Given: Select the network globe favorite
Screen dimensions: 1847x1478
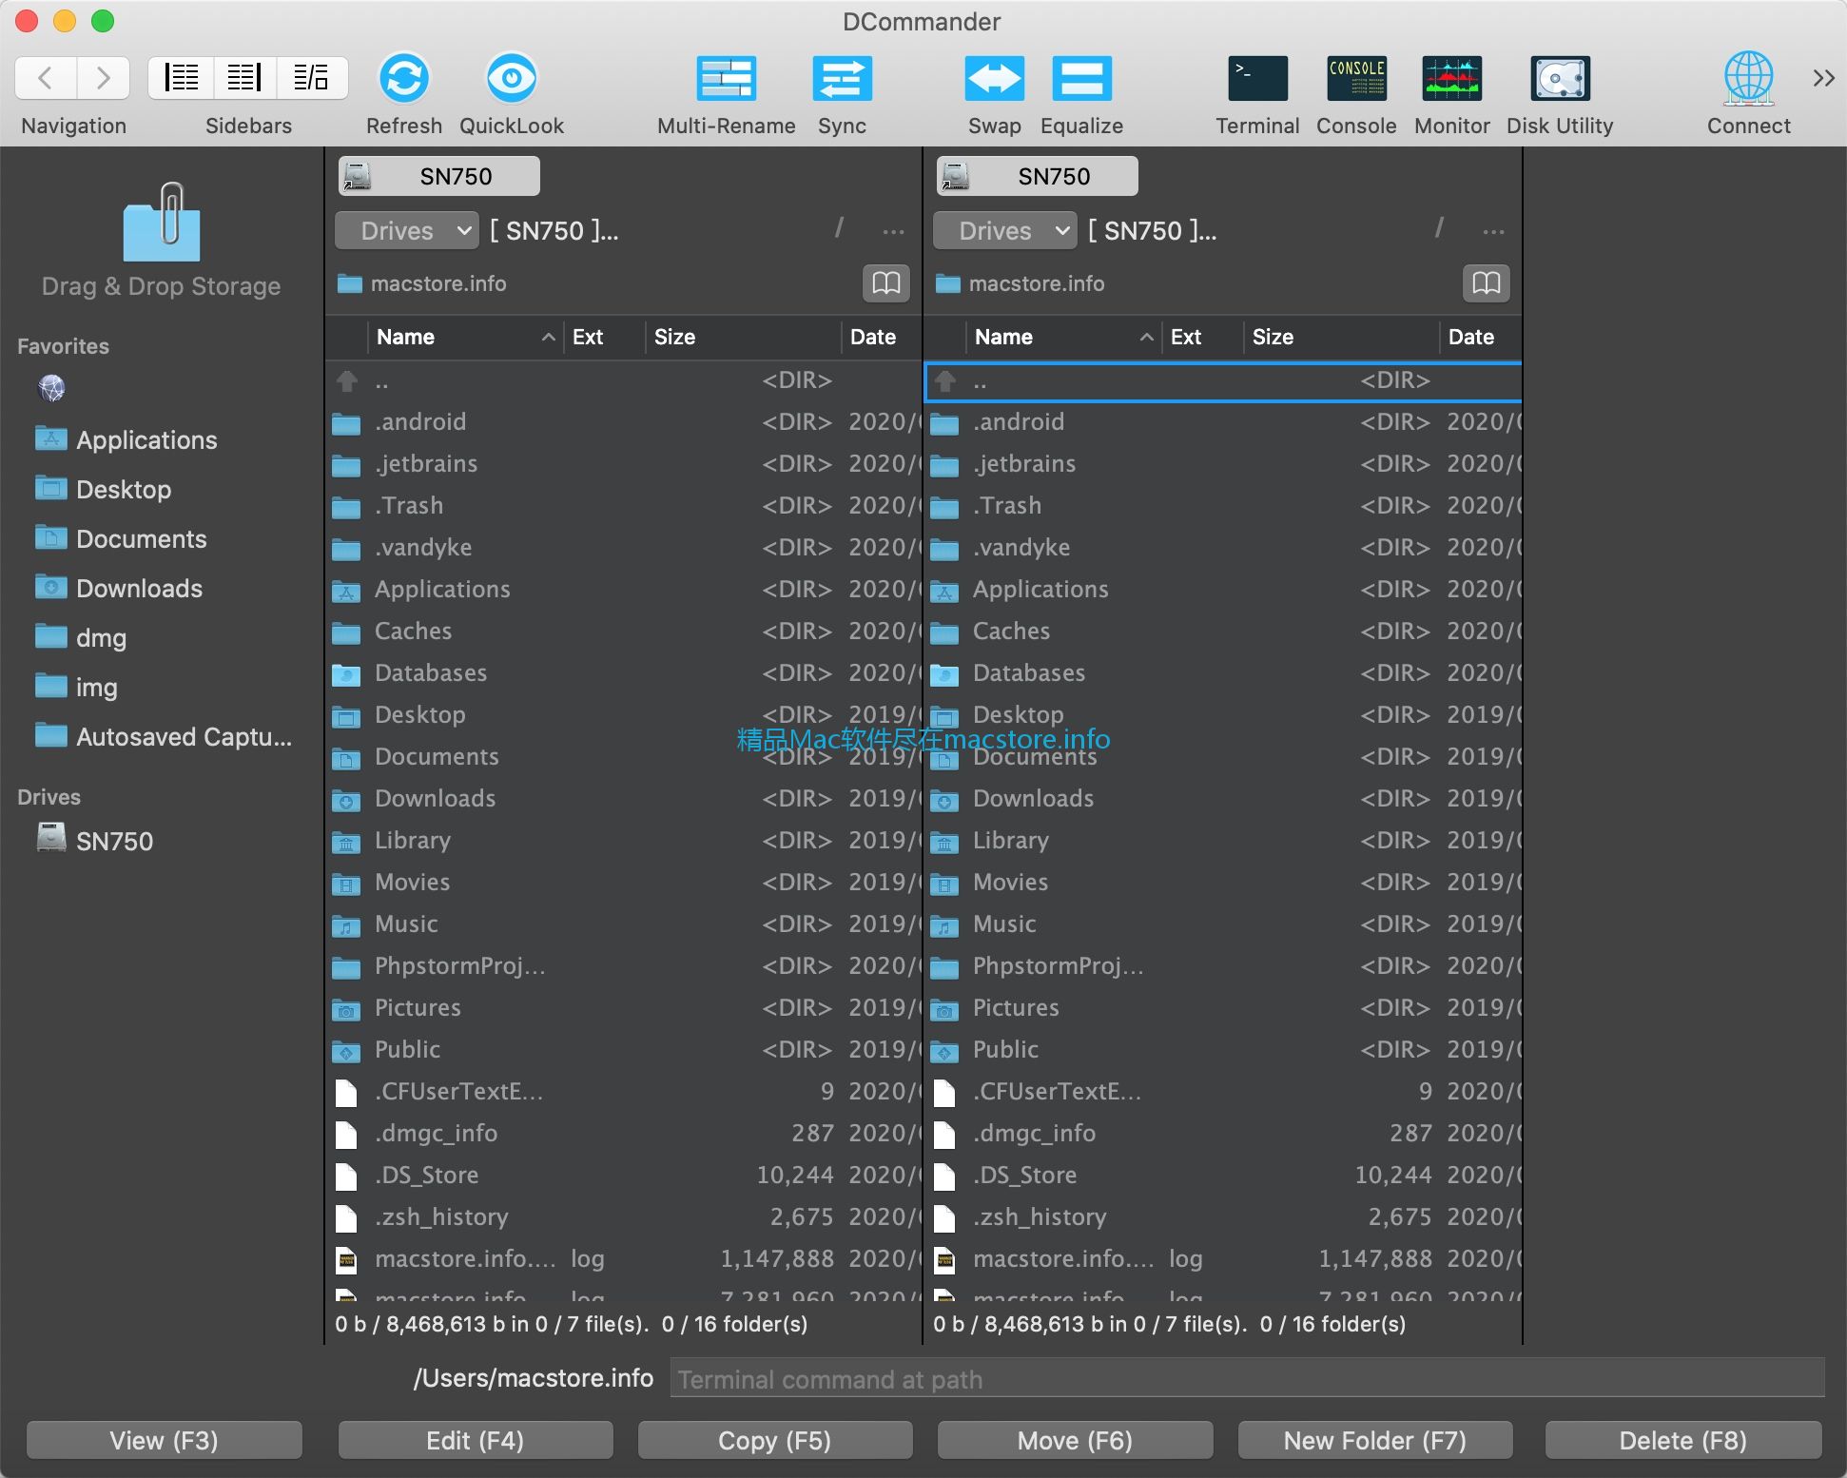Looking at the screenshot, I should click(51, 388).
